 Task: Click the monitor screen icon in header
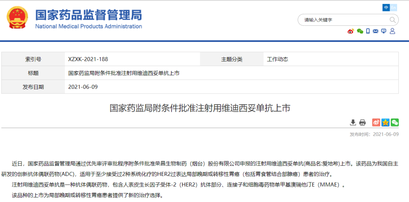[384, 31]
